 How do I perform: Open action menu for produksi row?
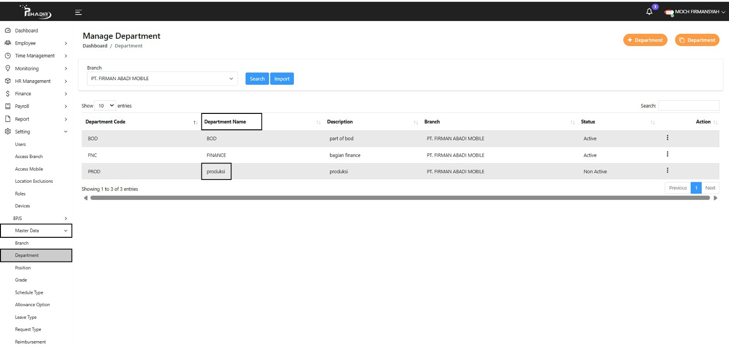click(x=667, y=171)
